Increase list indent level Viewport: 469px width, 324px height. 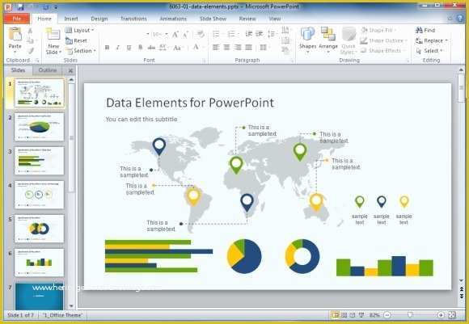[259, 34]
